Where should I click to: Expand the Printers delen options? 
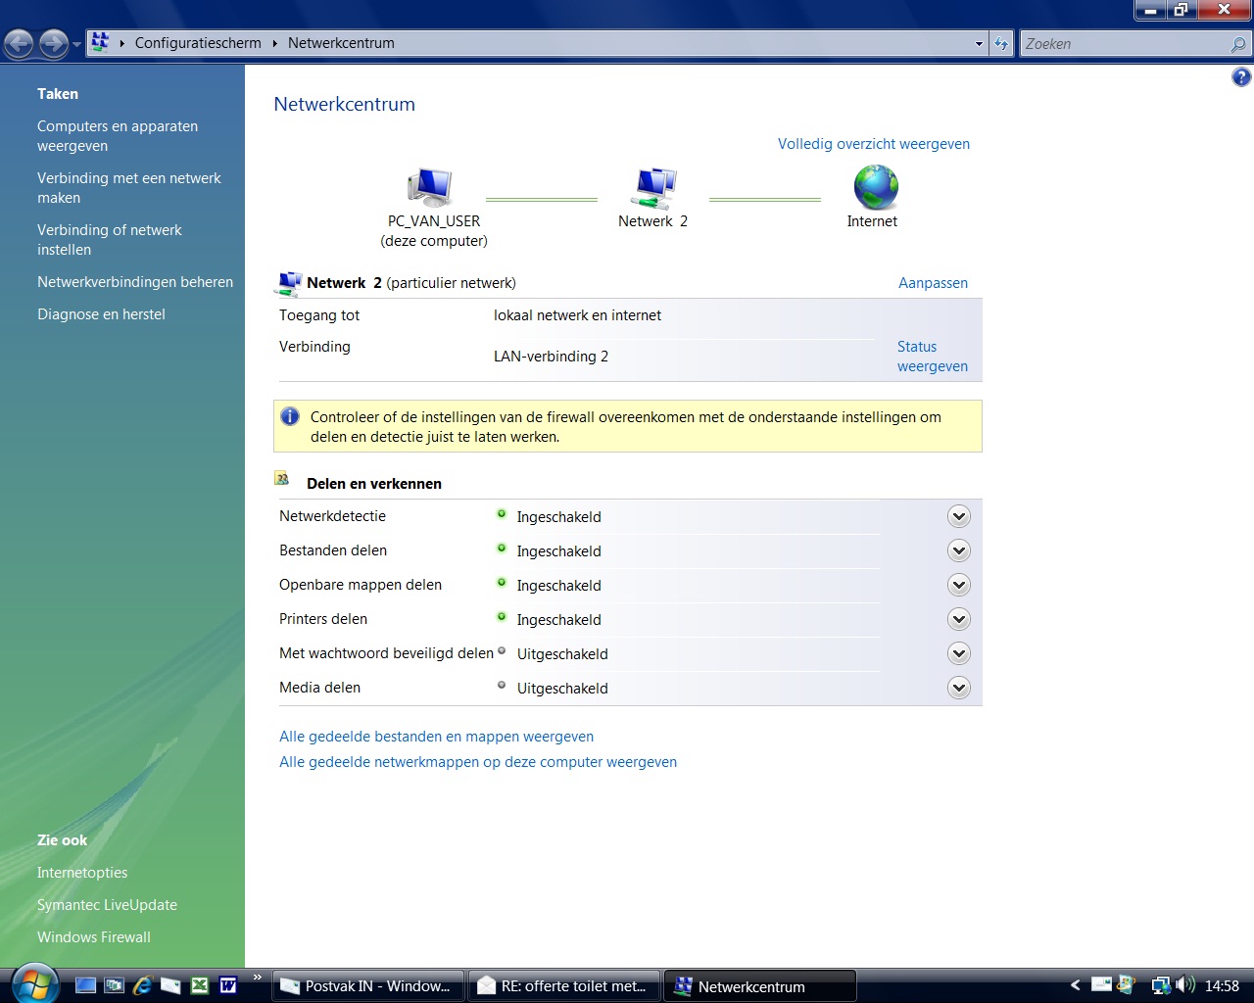point(958,619)
